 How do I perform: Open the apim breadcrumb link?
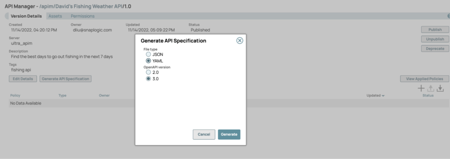pyautogui.click(x=47, y=6)
